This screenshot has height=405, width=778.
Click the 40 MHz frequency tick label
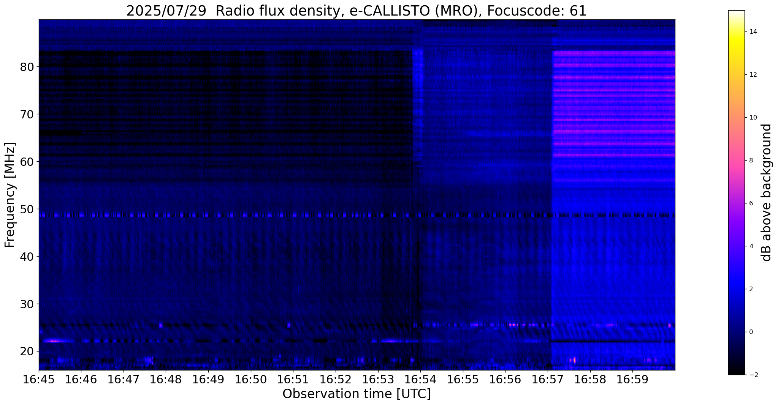[x=27, y=257]
